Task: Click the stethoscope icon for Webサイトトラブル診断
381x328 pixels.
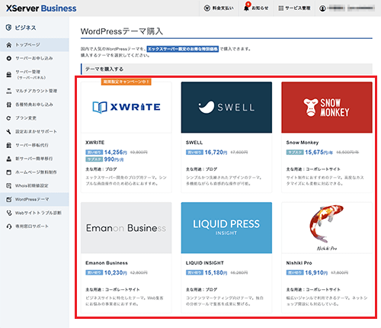Action: pos(9,213)
